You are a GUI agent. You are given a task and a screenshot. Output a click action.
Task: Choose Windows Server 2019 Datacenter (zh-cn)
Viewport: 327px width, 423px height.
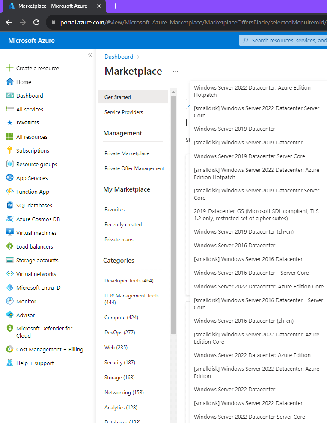(244, 232)
